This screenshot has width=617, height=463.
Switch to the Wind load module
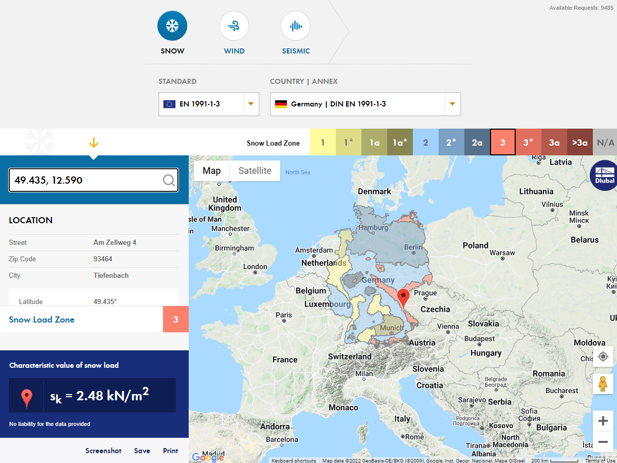point(234,25)
